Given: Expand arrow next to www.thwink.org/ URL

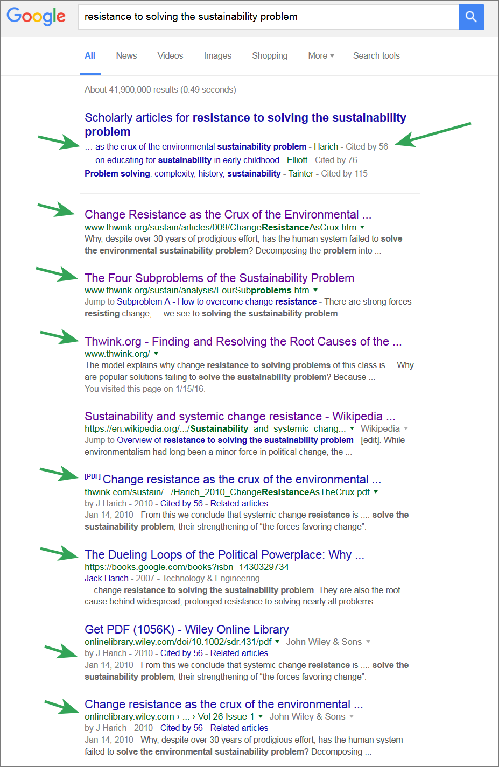Looking at the screenshot, I should (156, 354).
